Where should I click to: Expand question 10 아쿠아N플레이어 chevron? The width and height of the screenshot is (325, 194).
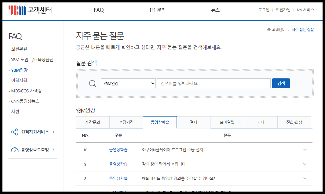pos(305,150)
